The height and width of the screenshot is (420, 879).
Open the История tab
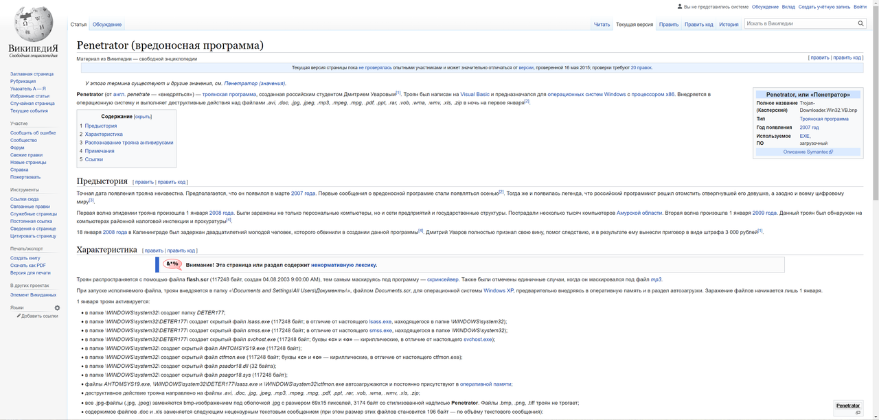(729, 25)
